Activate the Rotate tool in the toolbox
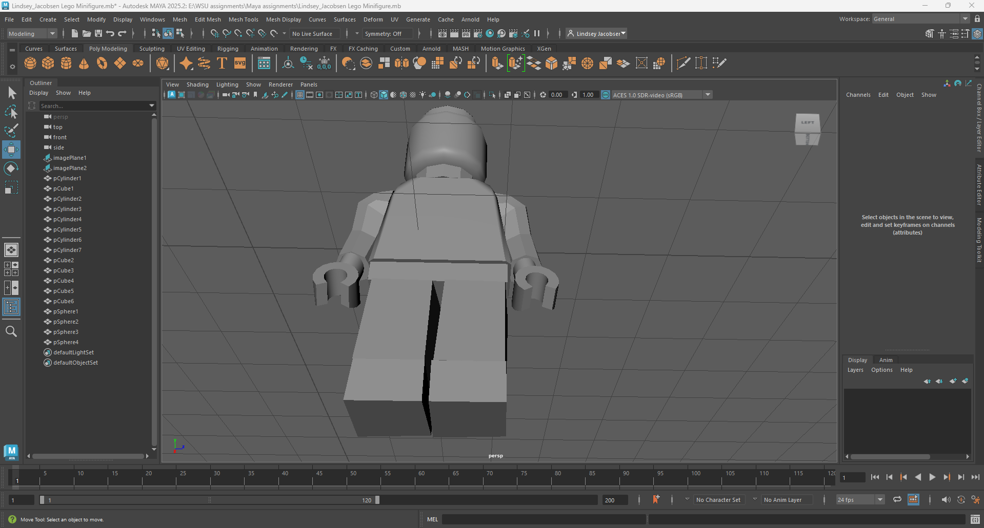The width and height of the screenshot is (984, 528). (x=11, y=168)
